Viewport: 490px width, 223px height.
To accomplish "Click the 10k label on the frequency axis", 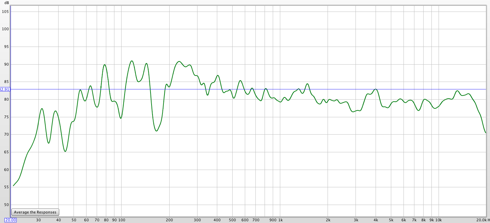I will tap(438, 220).
